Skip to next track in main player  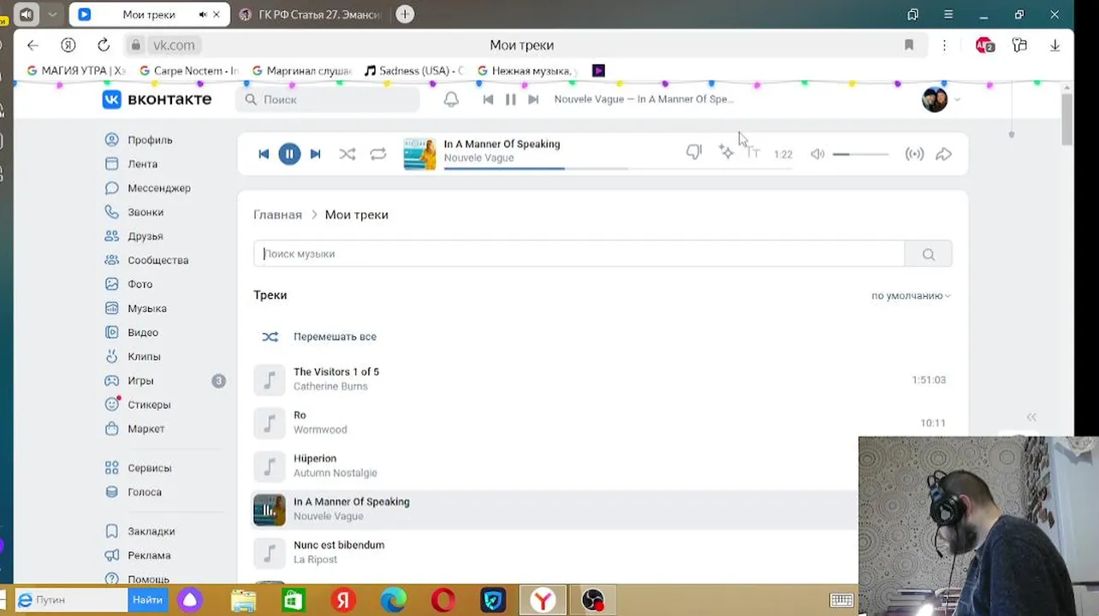point(315,154)
